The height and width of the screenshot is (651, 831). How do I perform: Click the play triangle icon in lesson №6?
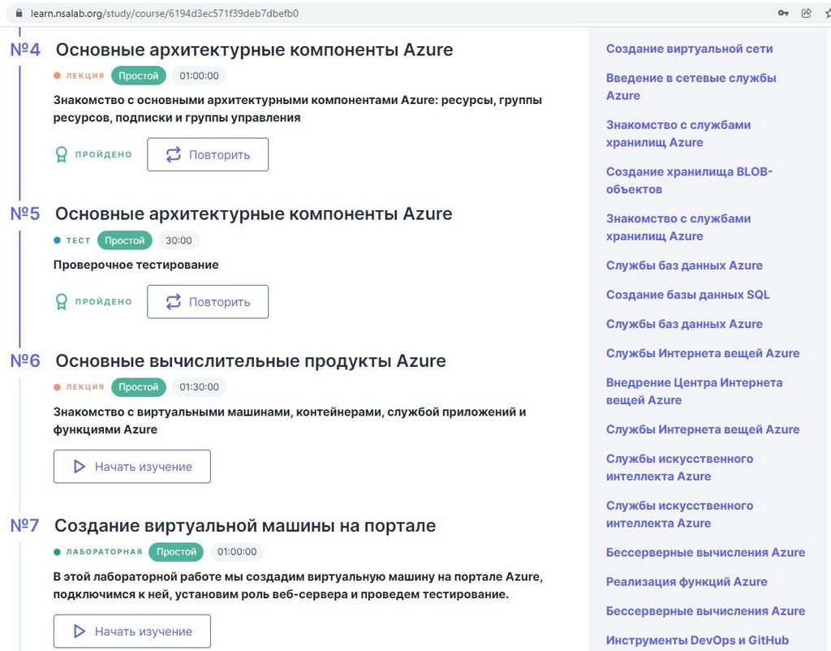tap(80, 467)
